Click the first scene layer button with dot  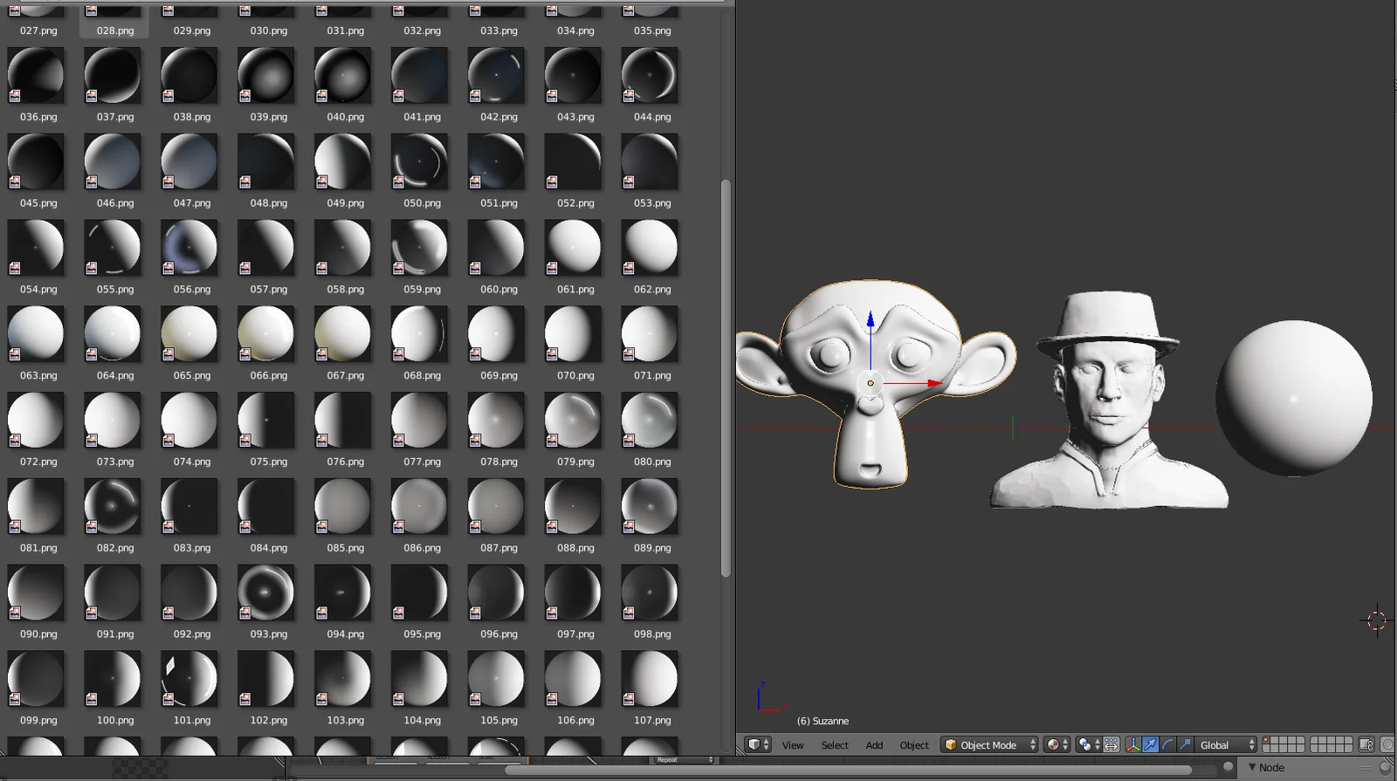[x=1267, y=741]
